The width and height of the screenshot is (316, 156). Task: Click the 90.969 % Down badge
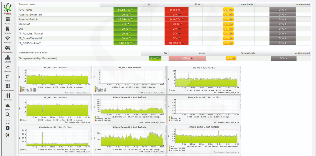(177, 43)
